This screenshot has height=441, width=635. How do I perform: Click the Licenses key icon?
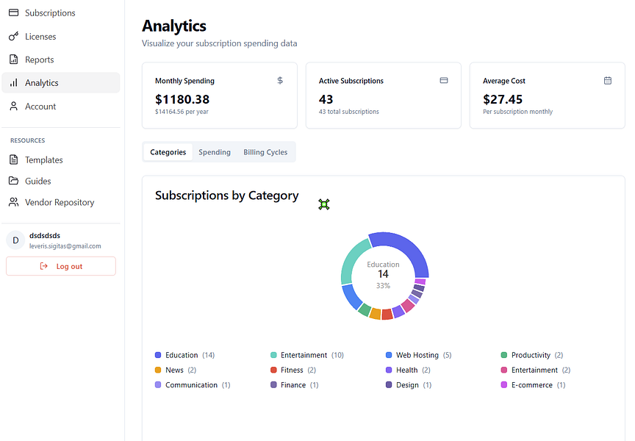(13, 37)
